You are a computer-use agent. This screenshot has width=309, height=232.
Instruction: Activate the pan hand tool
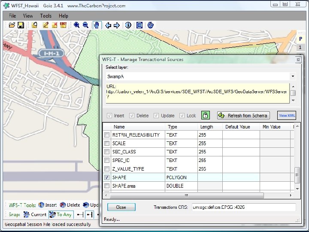point(96,25)
